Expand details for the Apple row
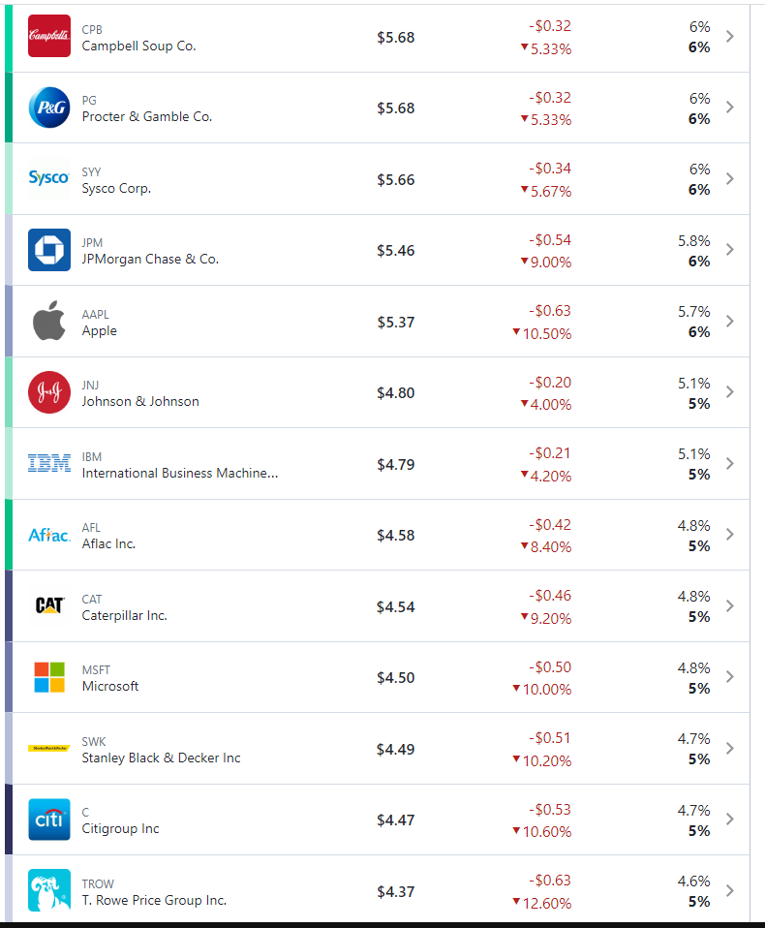The image size is (765, 928). click(x=729, y=321)
